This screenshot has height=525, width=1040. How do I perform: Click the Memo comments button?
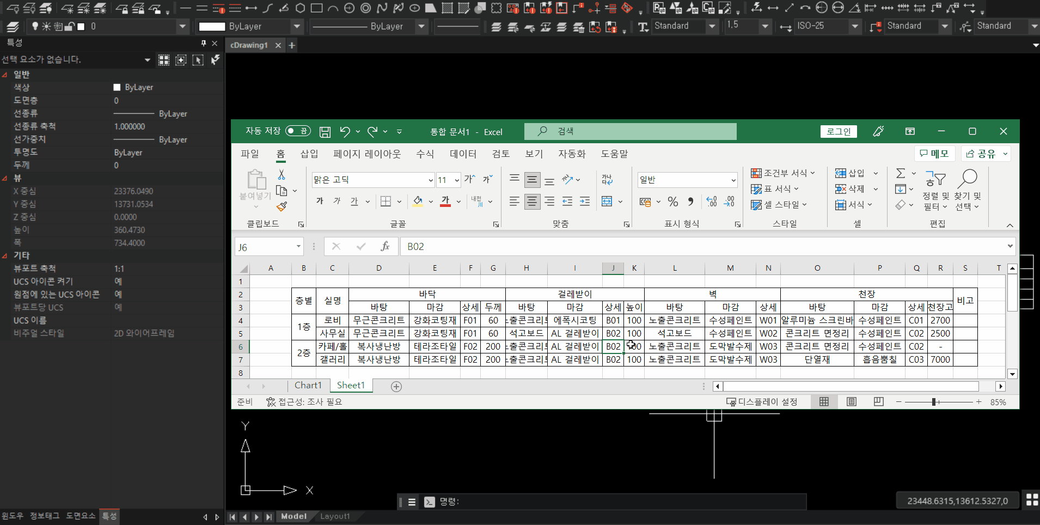click(934, 154)
